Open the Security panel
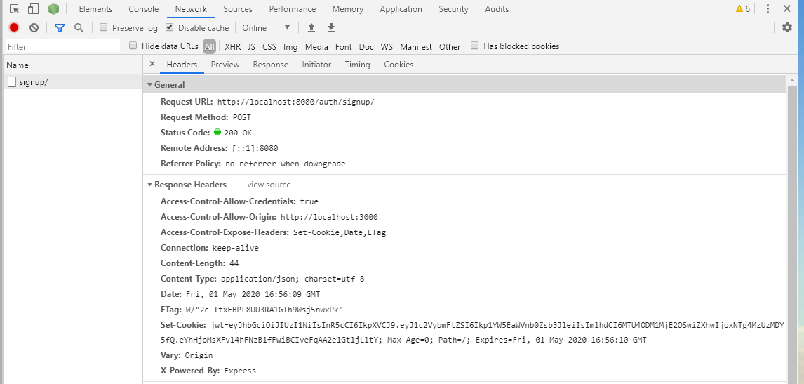The image size is (804, 384). 453,8
